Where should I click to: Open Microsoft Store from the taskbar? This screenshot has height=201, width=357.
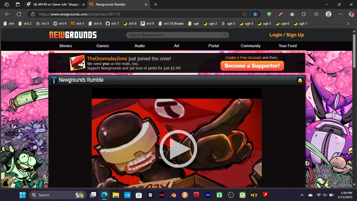(x=139, y=195)
